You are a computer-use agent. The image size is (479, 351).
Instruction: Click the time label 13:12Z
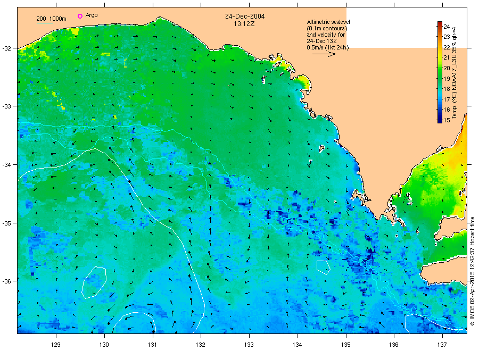[x=244, y=24]
